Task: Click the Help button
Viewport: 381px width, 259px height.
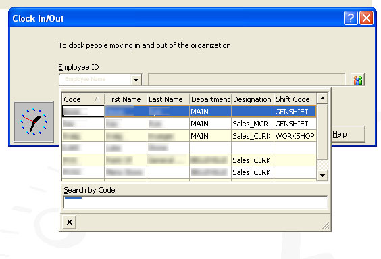Action: click(348, 134)
